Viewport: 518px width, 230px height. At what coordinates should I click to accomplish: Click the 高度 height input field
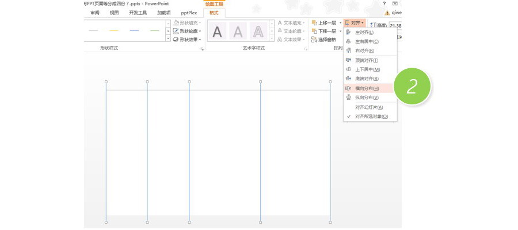395,25
